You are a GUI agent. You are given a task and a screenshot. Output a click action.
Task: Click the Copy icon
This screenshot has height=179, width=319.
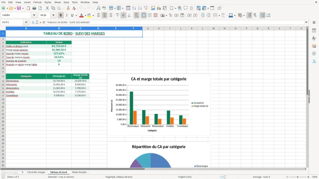coord(53,8)
